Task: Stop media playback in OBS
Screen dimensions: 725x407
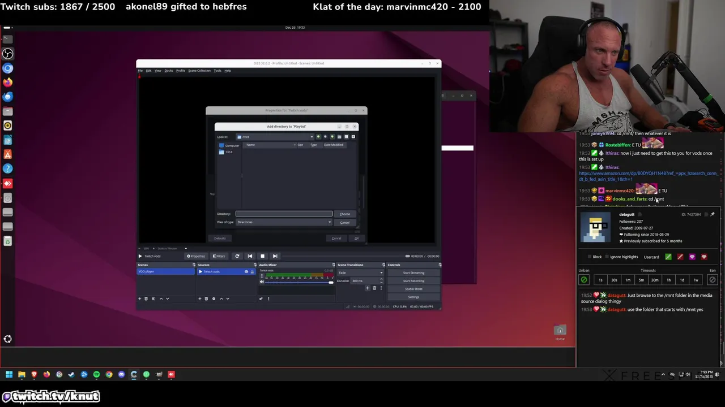Action: click(x=262, y=256)
